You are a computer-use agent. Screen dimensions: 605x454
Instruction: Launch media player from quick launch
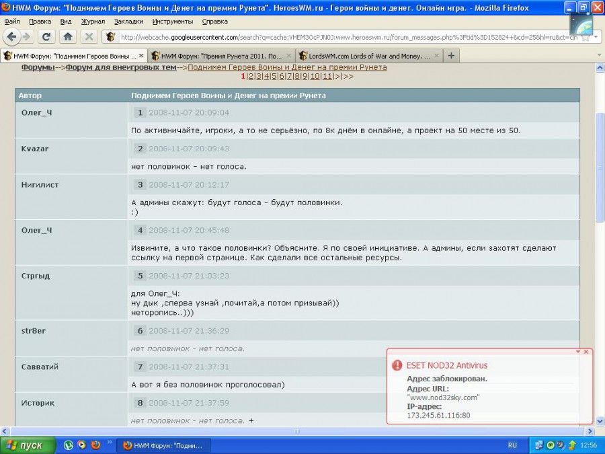coord(82,445)
